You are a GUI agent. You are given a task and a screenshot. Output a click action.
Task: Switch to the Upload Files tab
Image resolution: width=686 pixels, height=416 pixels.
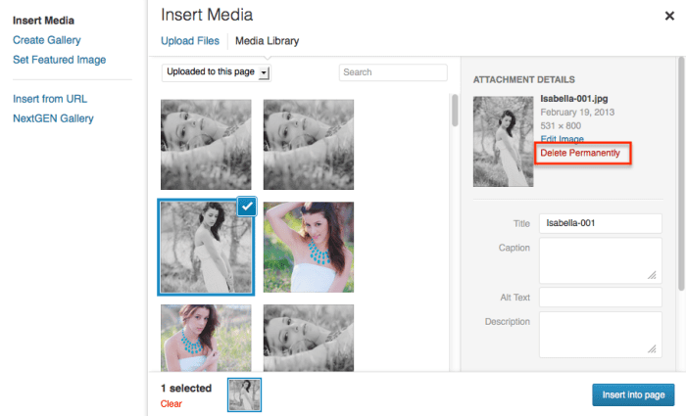[x=190, y=41]
